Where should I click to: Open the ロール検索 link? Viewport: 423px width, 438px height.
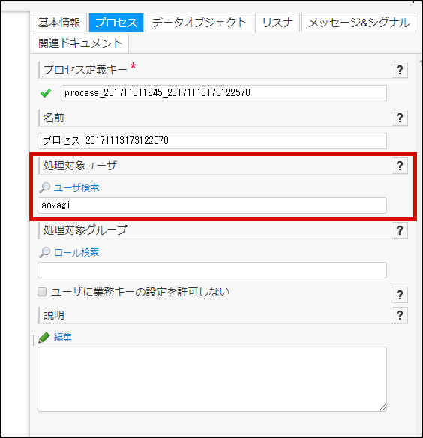click(x=76, y=252)
